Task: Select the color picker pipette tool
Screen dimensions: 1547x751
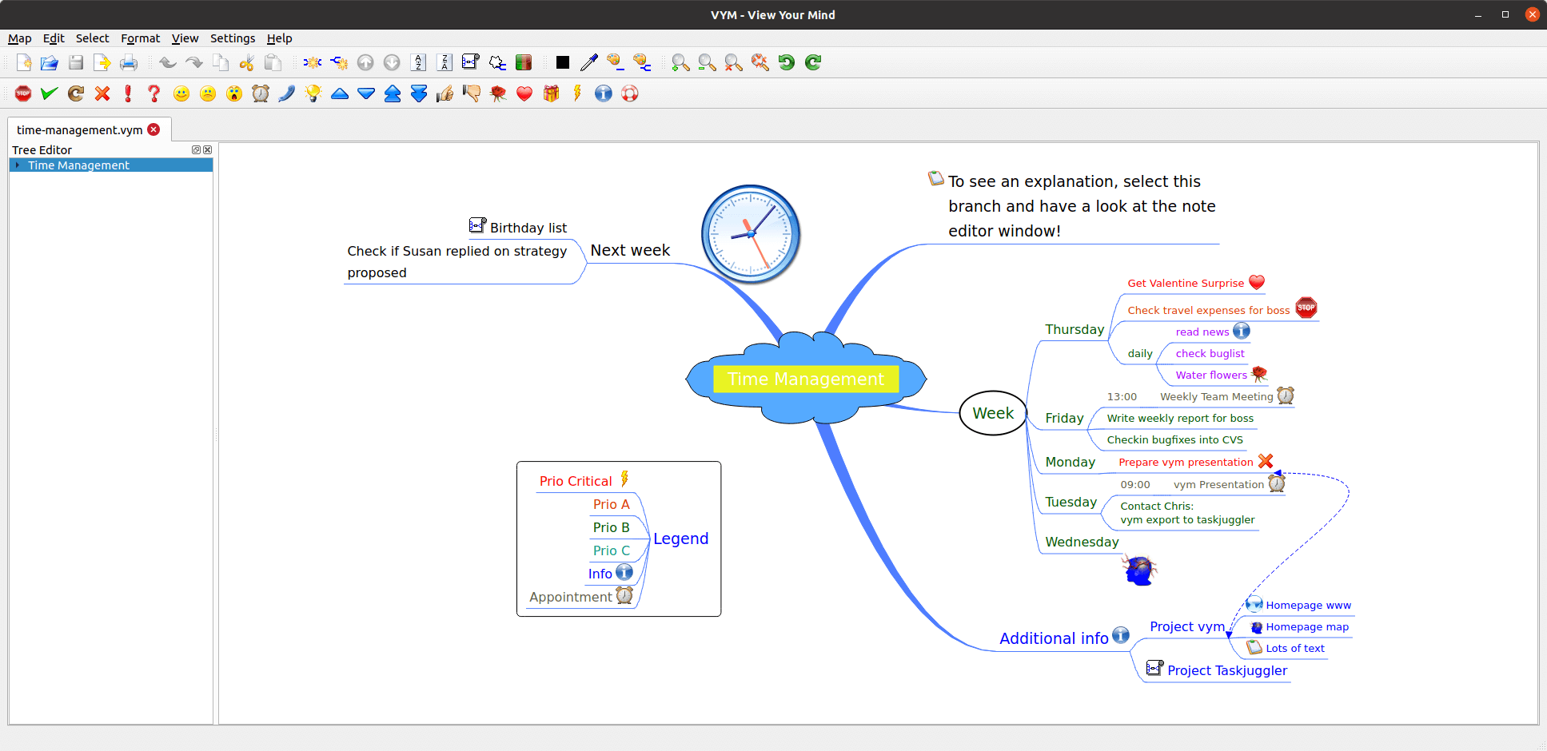Action: (x=589, y=62)
